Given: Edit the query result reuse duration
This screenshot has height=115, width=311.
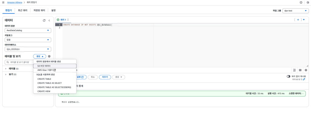Looking at the screenshot, I should [304, 79].
